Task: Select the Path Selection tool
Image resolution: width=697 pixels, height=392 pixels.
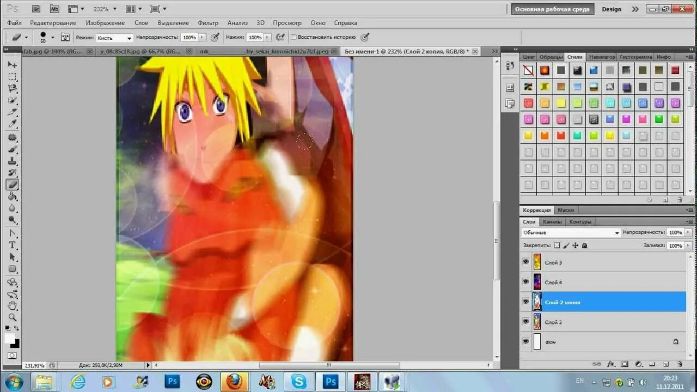Action: [x=12, y=257]
